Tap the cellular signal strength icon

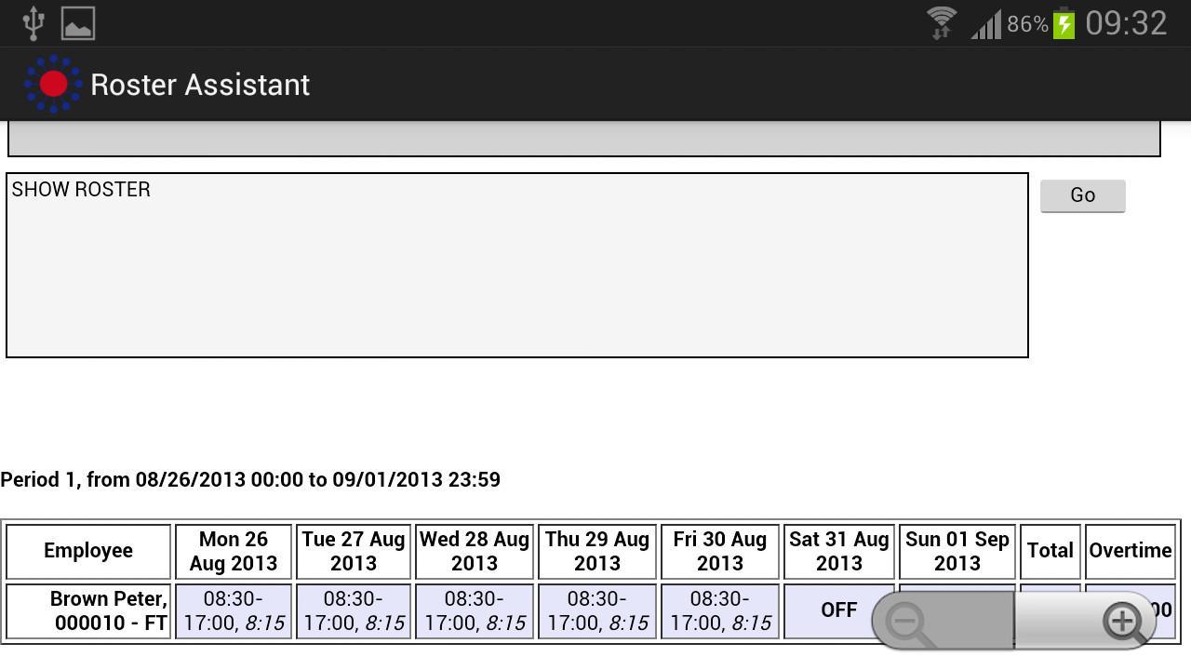click(x=985, y=24)
